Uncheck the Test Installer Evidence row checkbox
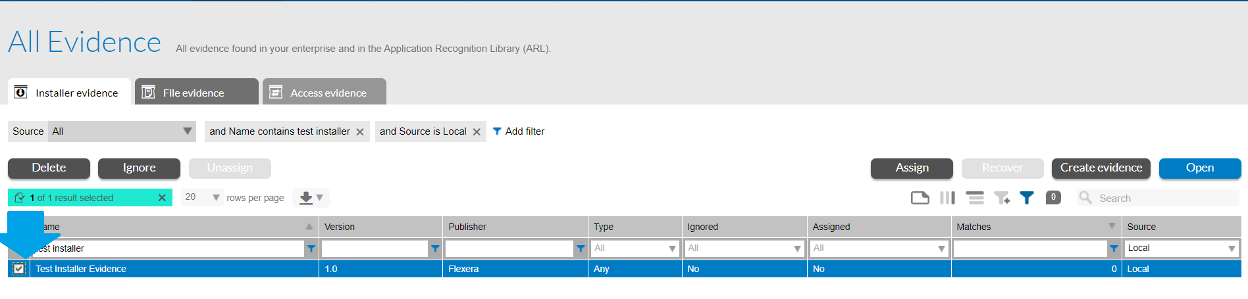1248x299 pixels. 19,269
